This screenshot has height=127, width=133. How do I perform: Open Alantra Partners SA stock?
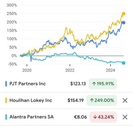tap(31, 117)
